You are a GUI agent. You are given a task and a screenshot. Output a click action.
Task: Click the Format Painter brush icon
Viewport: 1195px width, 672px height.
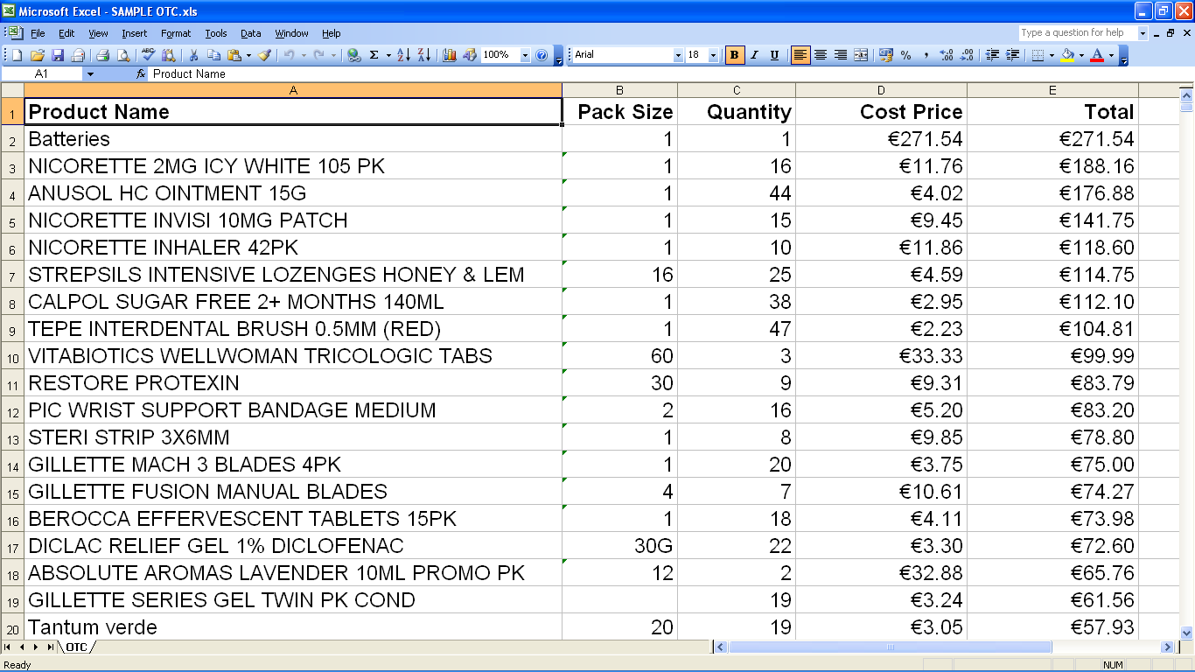[x=264, y=55]
